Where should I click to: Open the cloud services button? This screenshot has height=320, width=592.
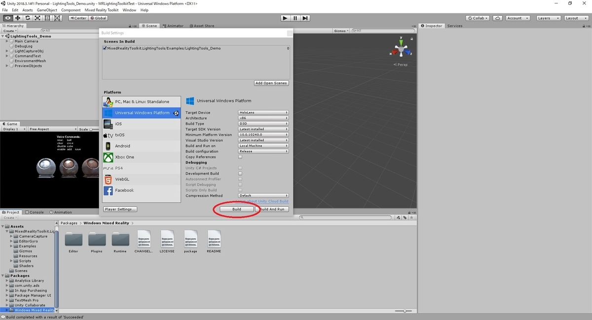(x=498, y=18)
